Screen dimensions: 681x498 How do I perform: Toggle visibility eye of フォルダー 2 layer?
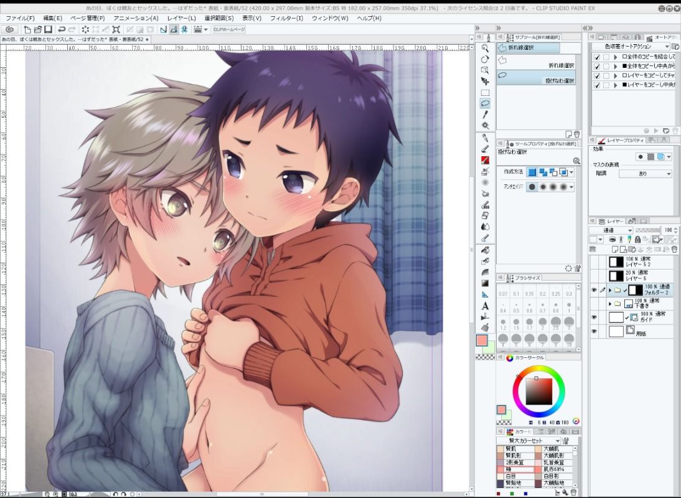click(594, 290)
